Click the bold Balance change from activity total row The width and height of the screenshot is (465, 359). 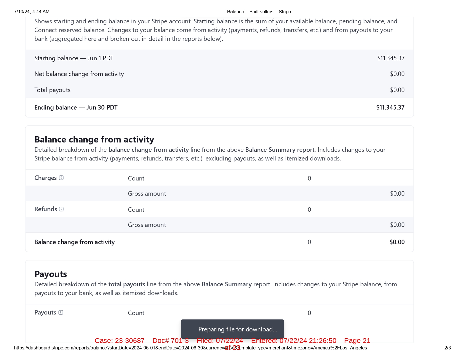point(74,242)
